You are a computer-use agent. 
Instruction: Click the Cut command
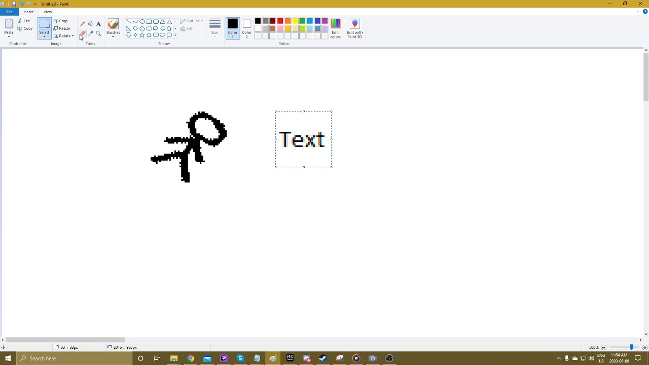(24, 21)
